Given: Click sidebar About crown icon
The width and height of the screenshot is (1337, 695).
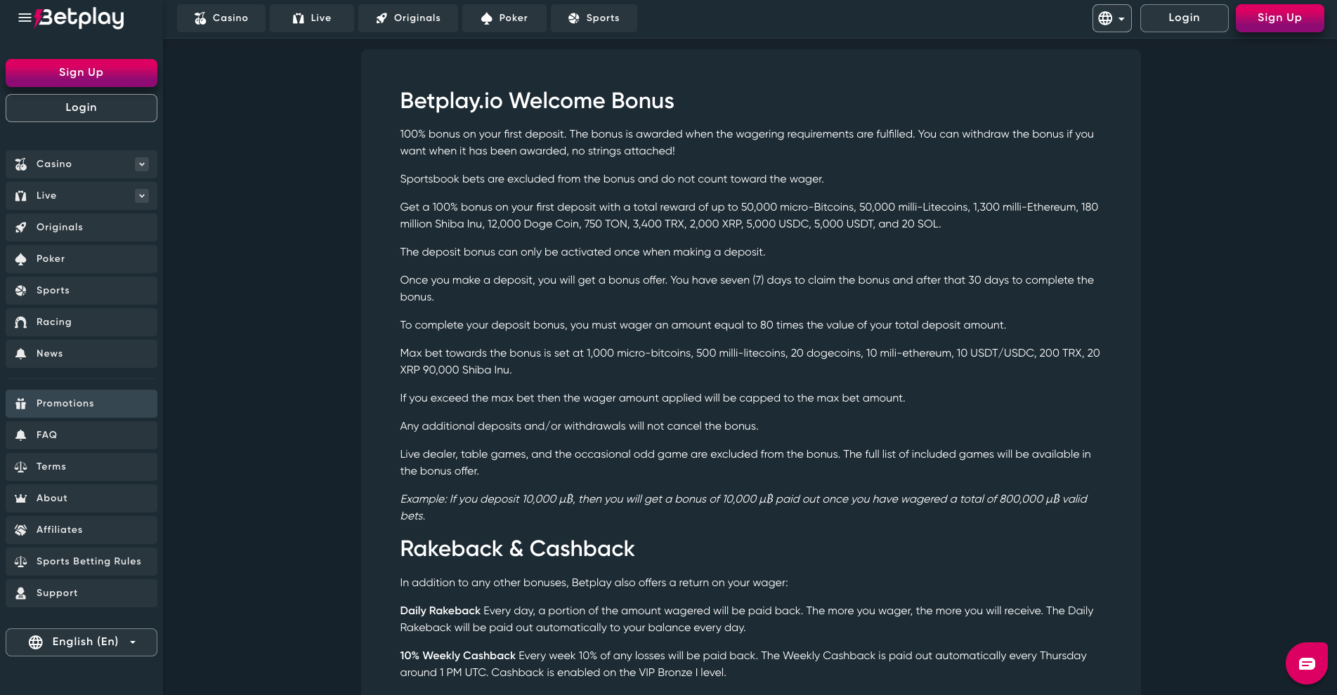Looking at the screenshot, I should [x=21, y=498].
